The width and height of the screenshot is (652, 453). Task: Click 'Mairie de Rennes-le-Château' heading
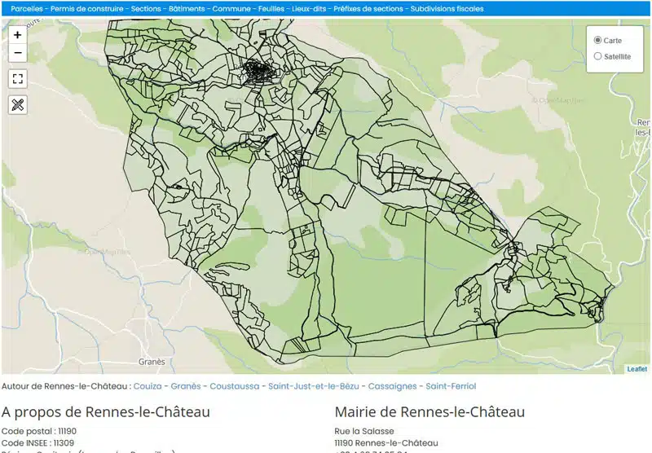tap(430, 412)
